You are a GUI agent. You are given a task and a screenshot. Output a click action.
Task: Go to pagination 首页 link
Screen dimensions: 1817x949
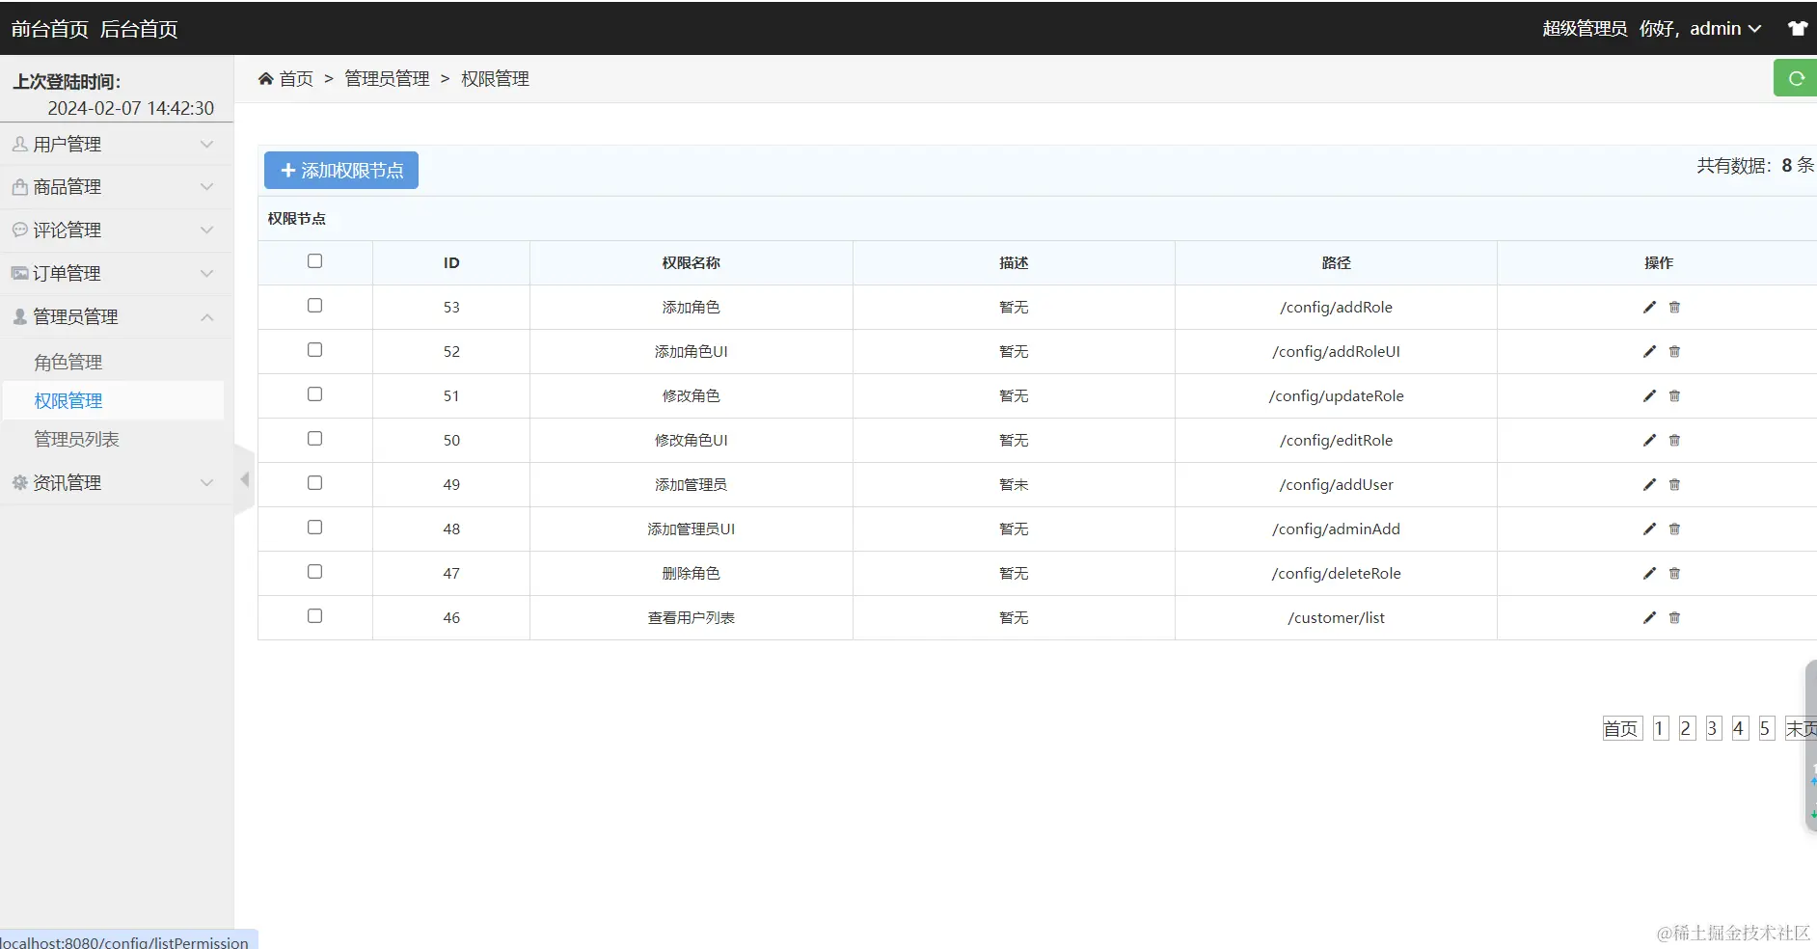[1621, 728]
